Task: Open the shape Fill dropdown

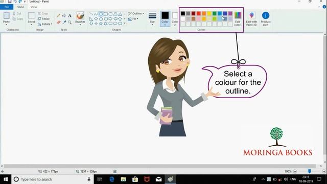Action: click(133, 19)
